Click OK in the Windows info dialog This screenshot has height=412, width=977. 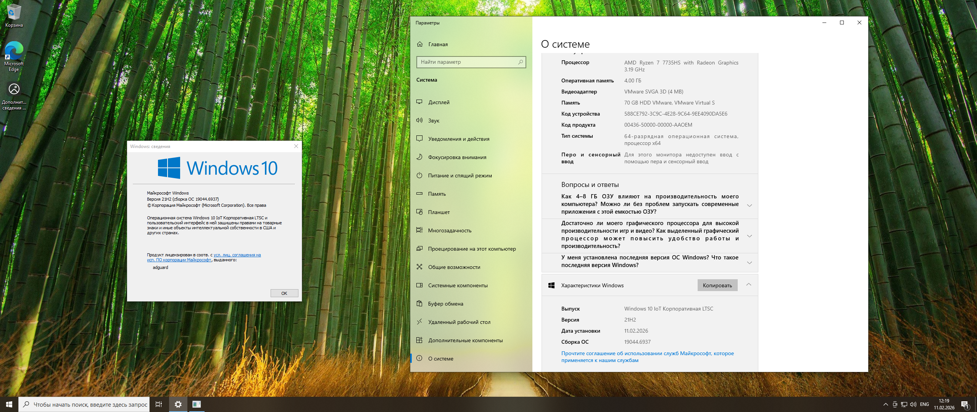[284, 293]
